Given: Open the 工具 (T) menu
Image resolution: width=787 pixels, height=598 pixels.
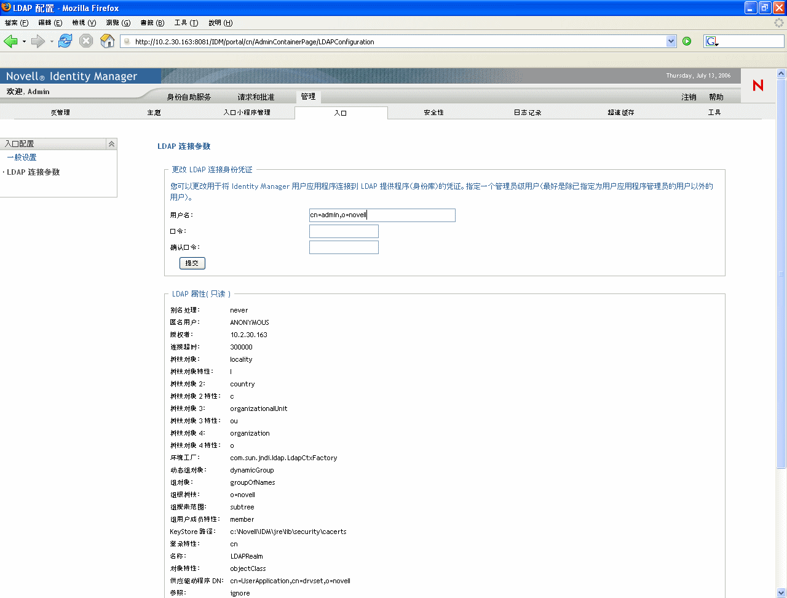Looking at the screenshot, I should click(x=186, y=23).
